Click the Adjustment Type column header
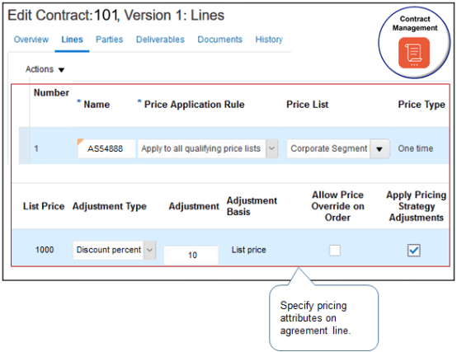 (109, 206)
